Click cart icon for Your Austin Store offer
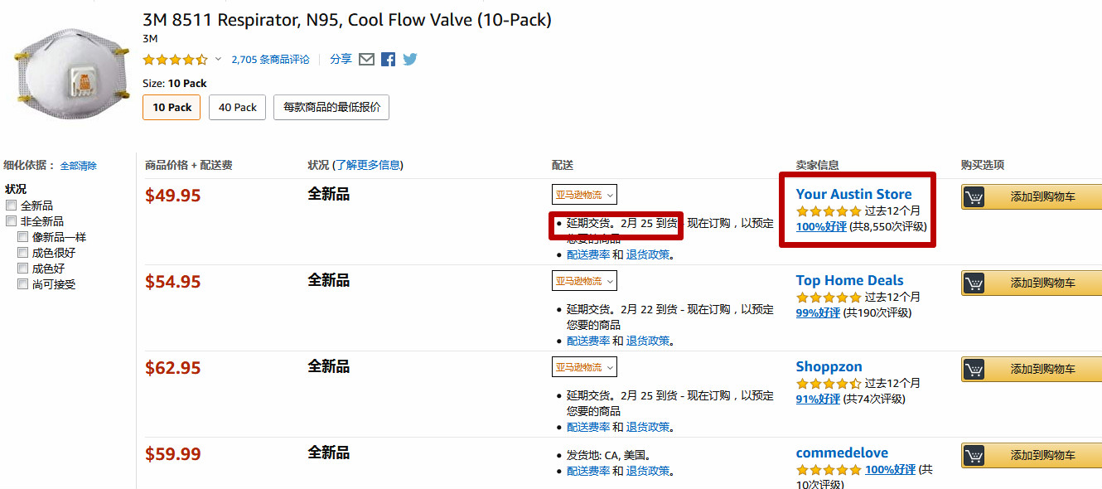 point(974,197)
